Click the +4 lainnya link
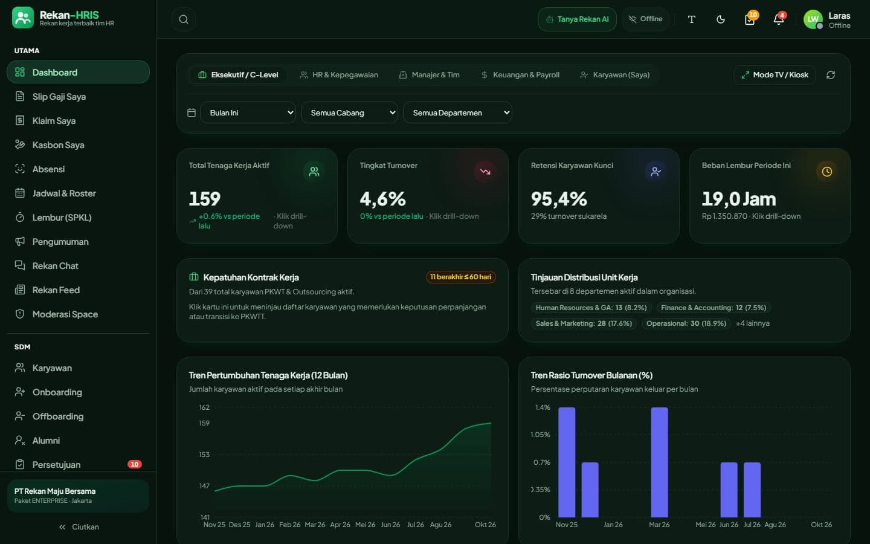This screenshot has height=544, width=870. tap(753, 323)
